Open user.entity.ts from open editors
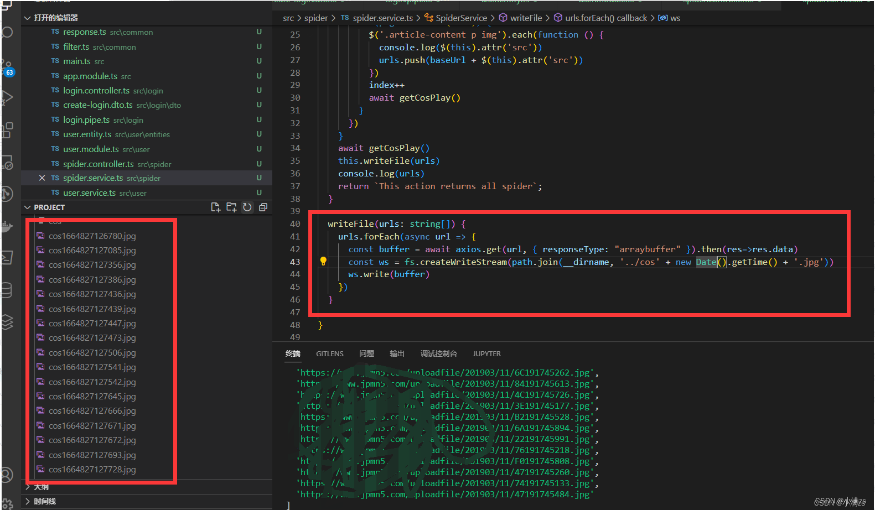This screenshot has height=510, width=875. point(147,134)
